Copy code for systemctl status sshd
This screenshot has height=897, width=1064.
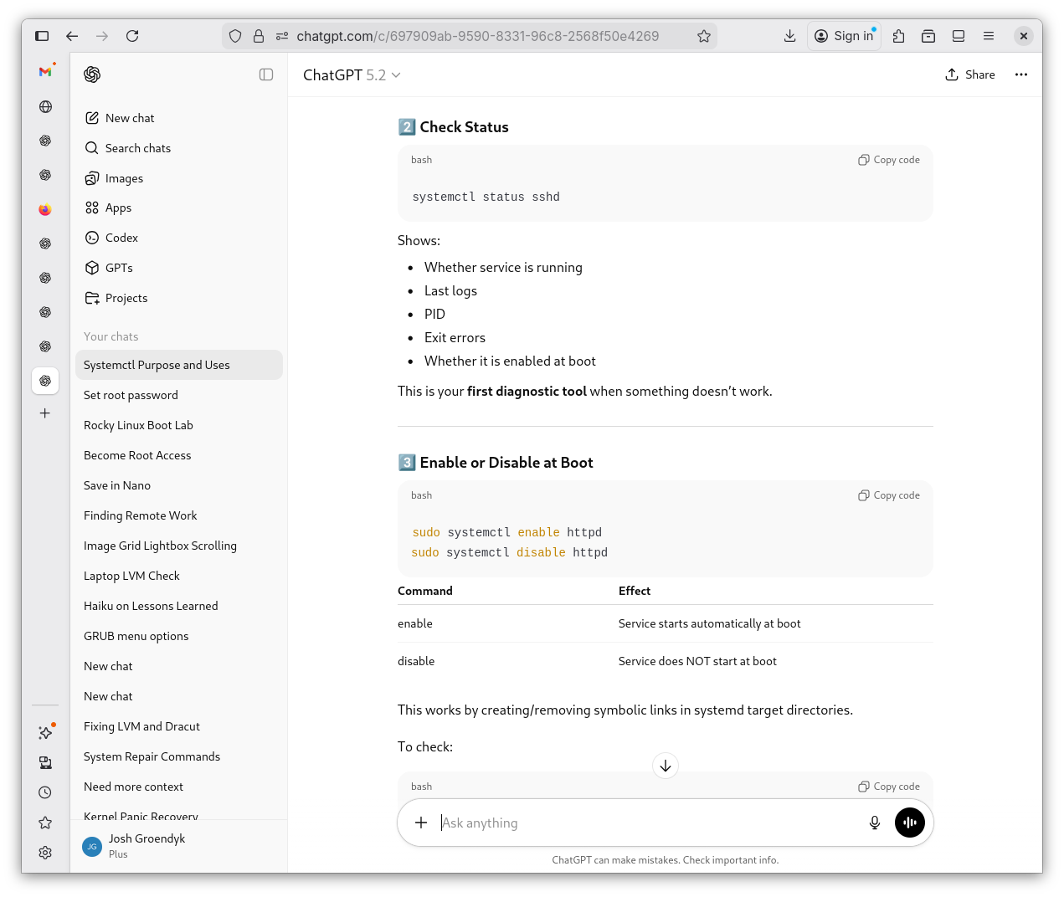889,160
